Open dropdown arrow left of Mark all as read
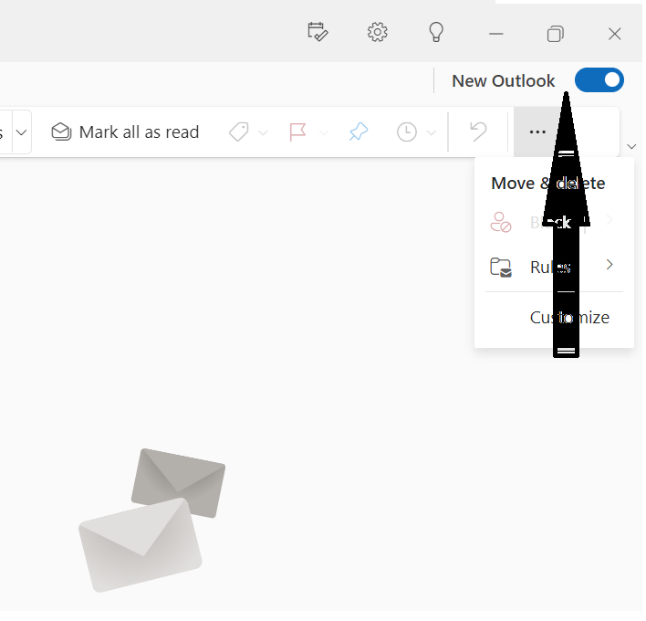The image size is (646, 621). [21, 132]
